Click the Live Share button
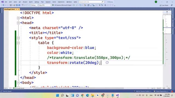Image resolution: width=175 pixels, height=98 pixels. 164,5
